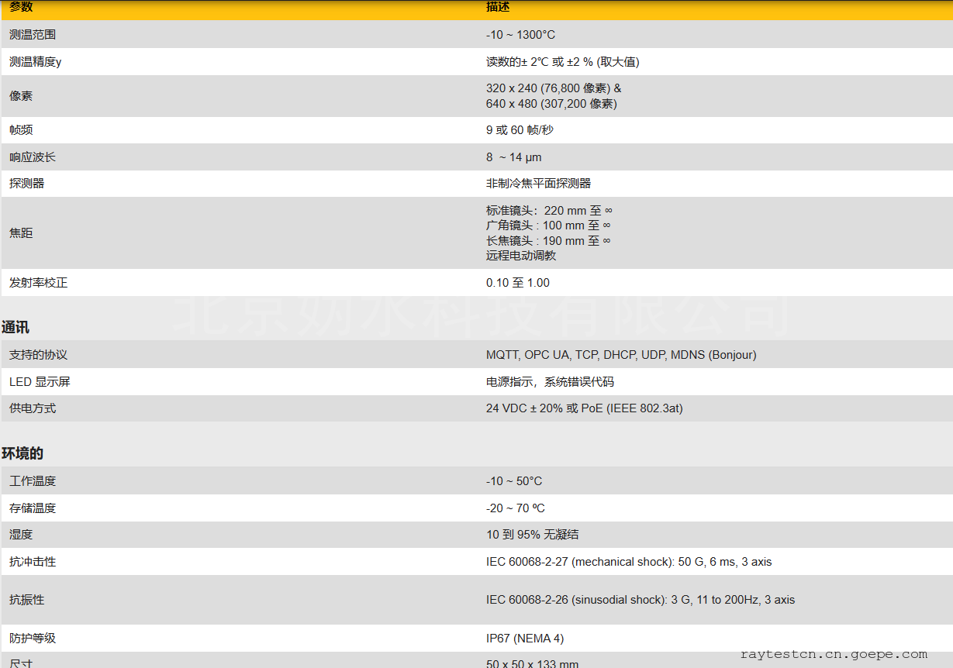The height and width of the screenshot is (668, 953).
Task: Click the 环境的 section heading
Action: click(22, 454)
